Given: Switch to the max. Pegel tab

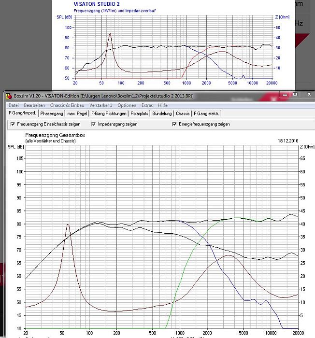Looking at the screenshot, I should pos(77,113).
